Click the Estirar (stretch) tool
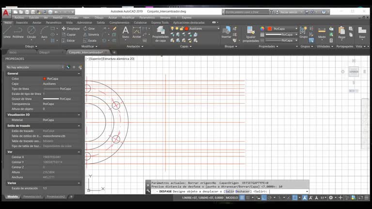 [68, 41]
